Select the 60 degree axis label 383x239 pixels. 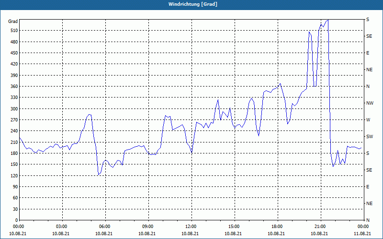point(15,198)
